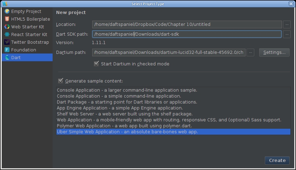296x170 pixels.
Task: Pick the mobile-friendly Web Application sample
Action: [x=173, y=120]
